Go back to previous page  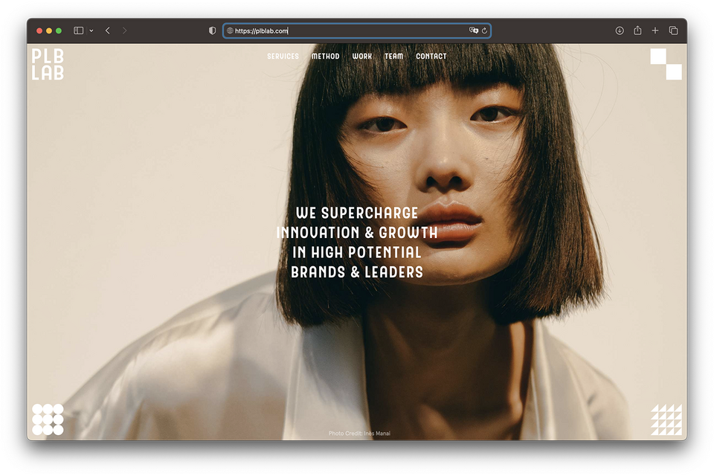[108, 30]
